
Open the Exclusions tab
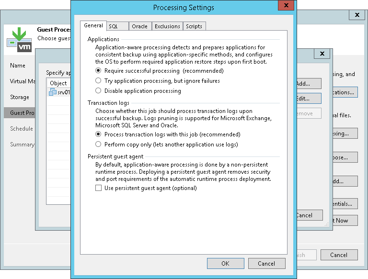coord(167,26)
